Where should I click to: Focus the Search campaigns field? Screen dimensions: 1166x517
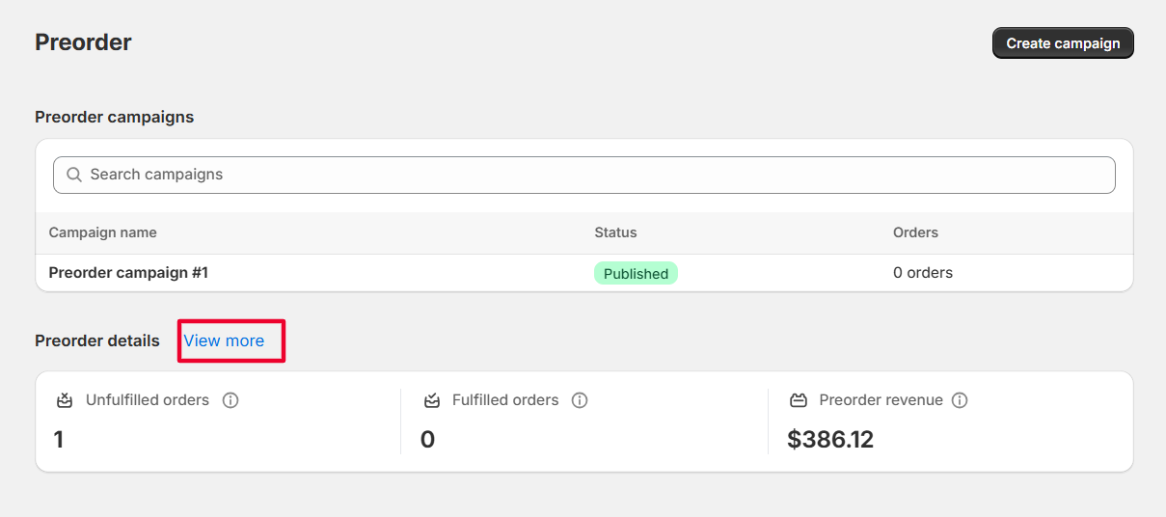click(x=598, y=175)
